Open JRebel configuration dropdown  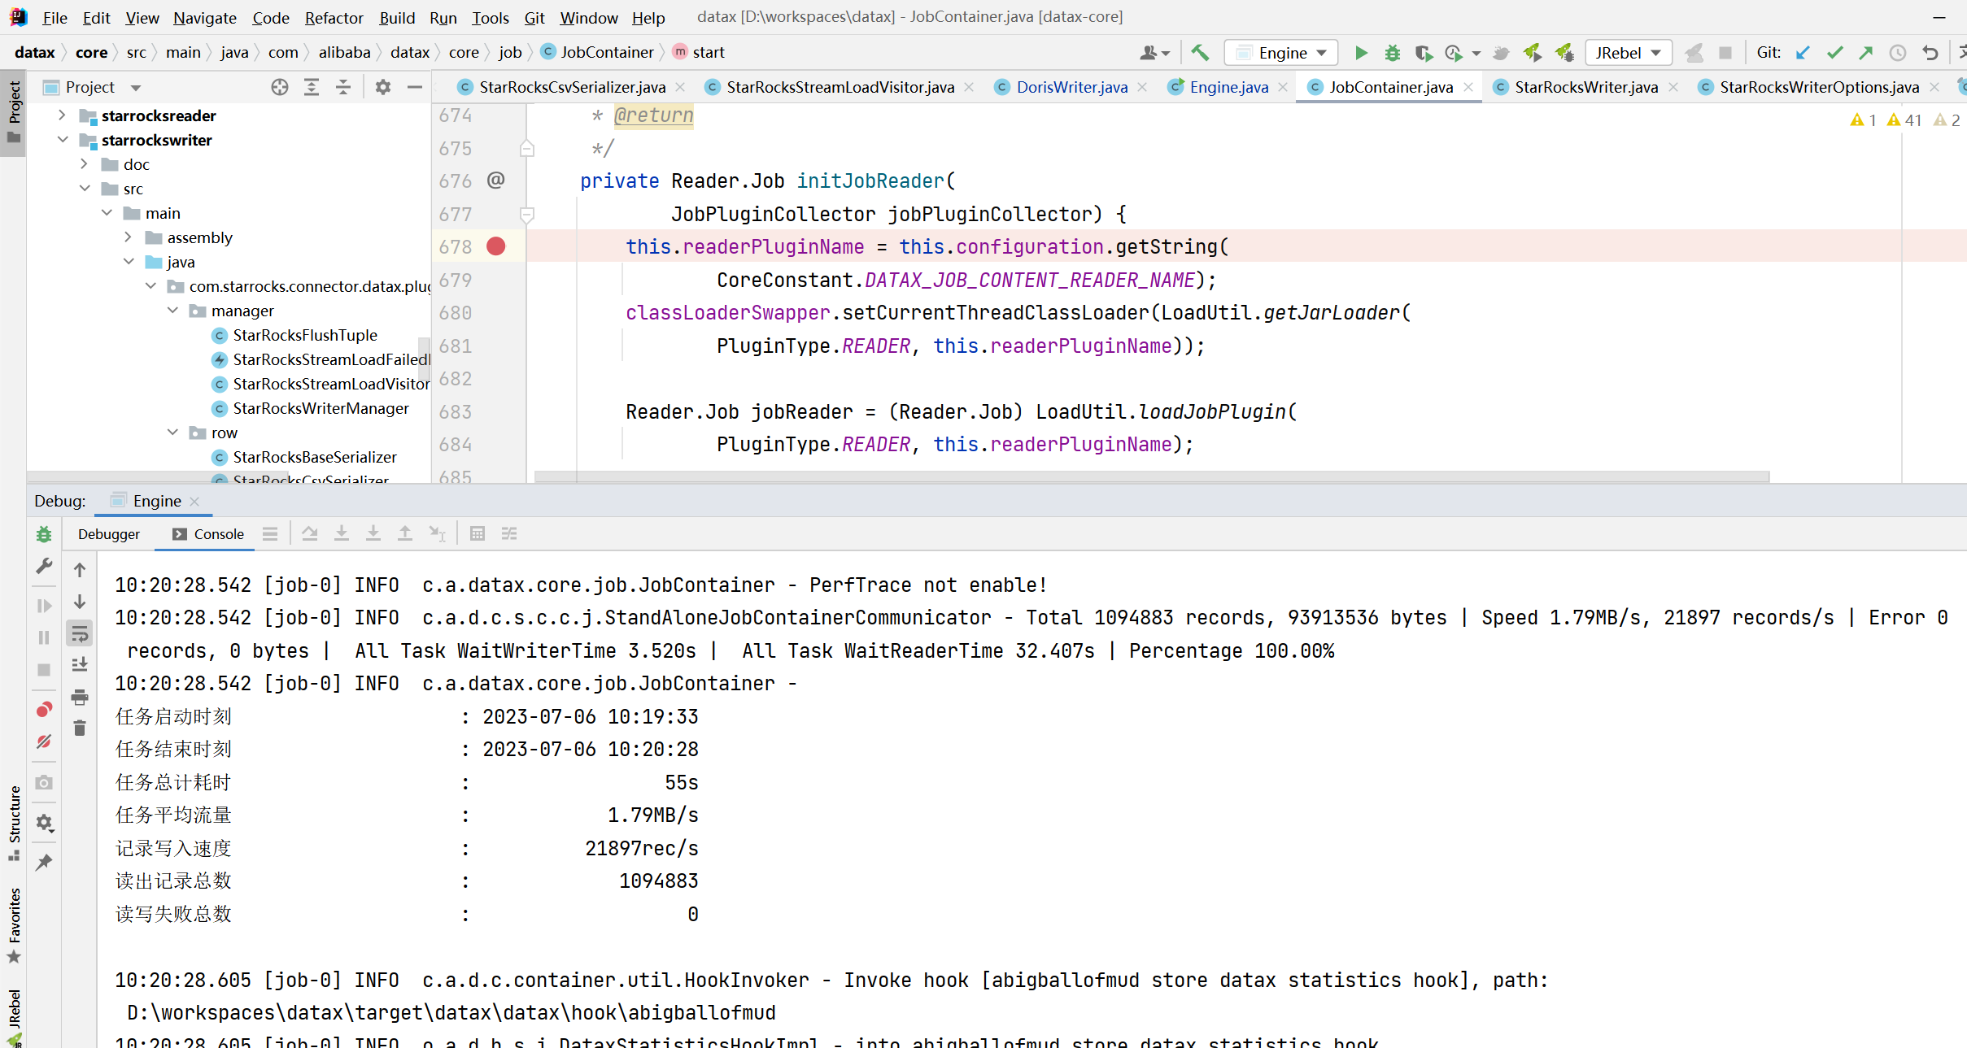pyautogui.click(x=1629, y=53)
